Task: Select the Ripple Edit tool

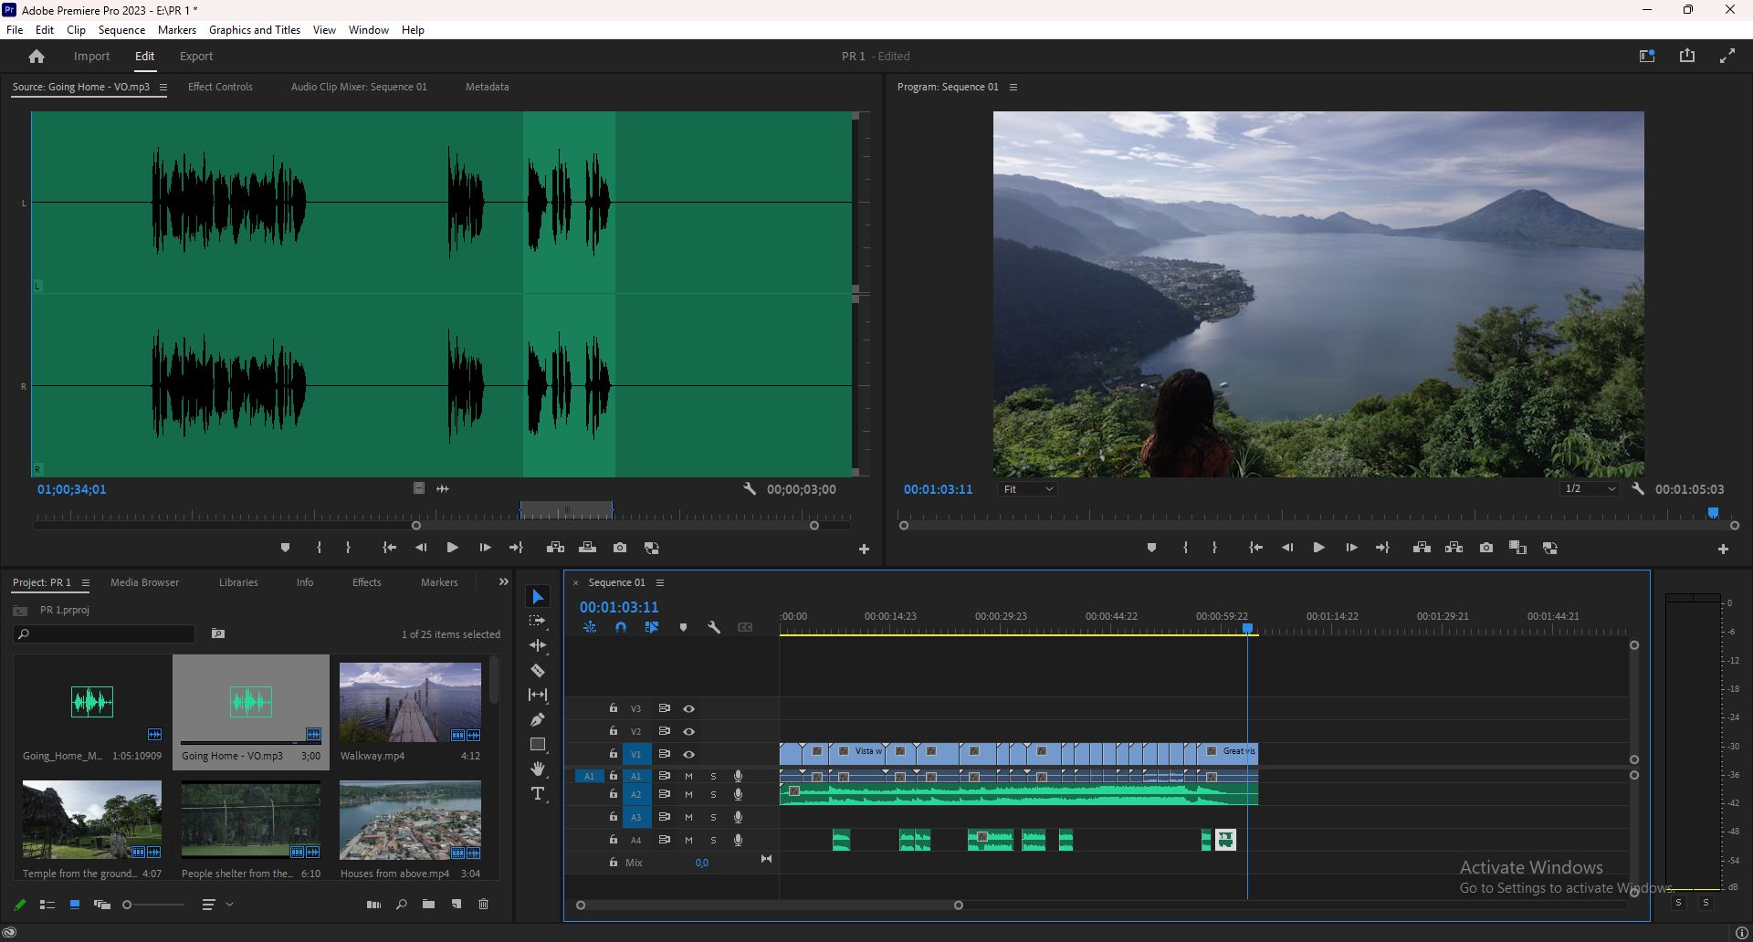Action: pyautogui.click(x=538, y=645)
